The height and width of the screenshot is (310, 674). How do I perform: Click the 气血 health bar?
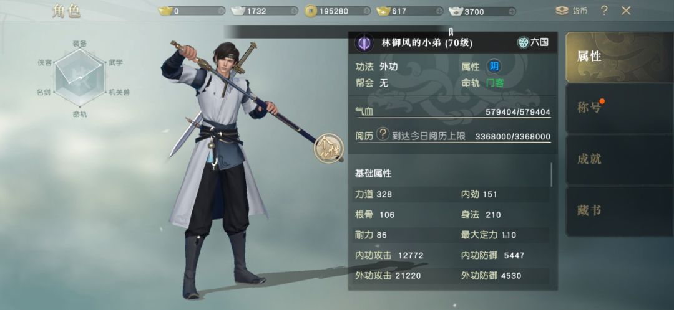[452, 112]
